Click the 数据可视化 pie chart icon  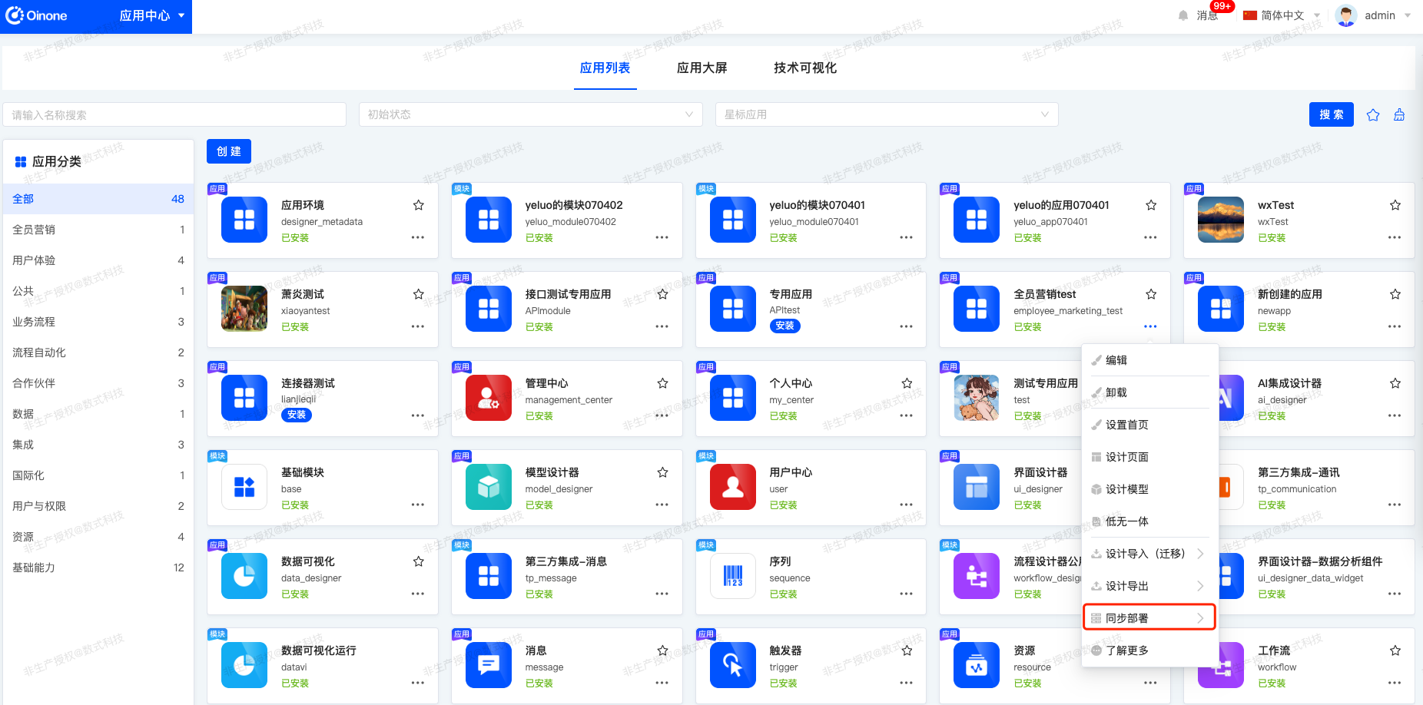click(x=244, y=576)
